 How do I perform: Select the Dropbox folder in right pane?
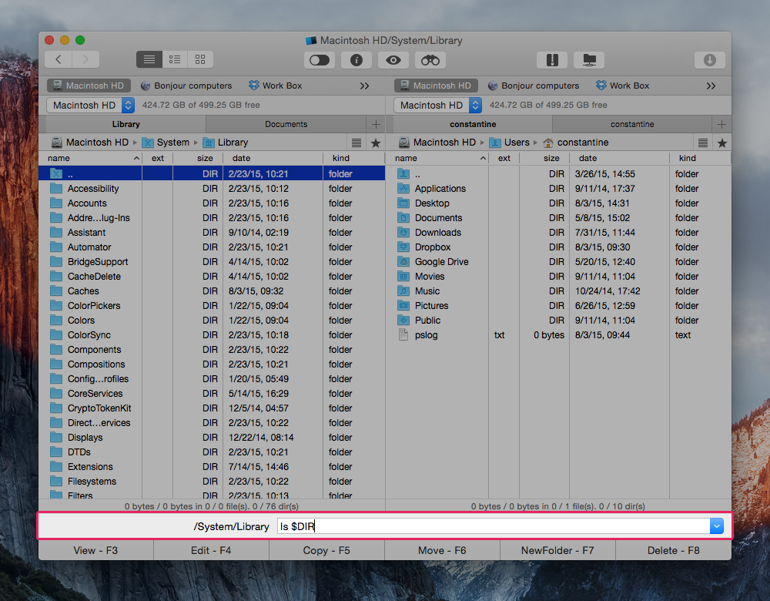click(558, 247)
